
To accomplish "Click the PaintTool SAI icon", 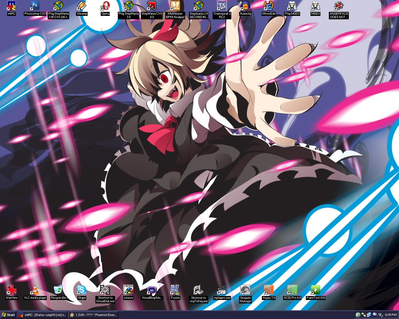I will point(315,290).
